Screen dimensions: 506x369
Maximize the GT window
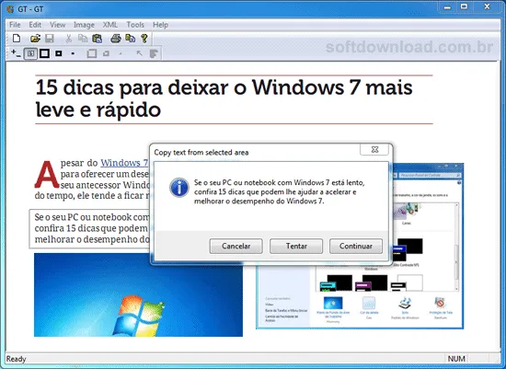point(464,7)
